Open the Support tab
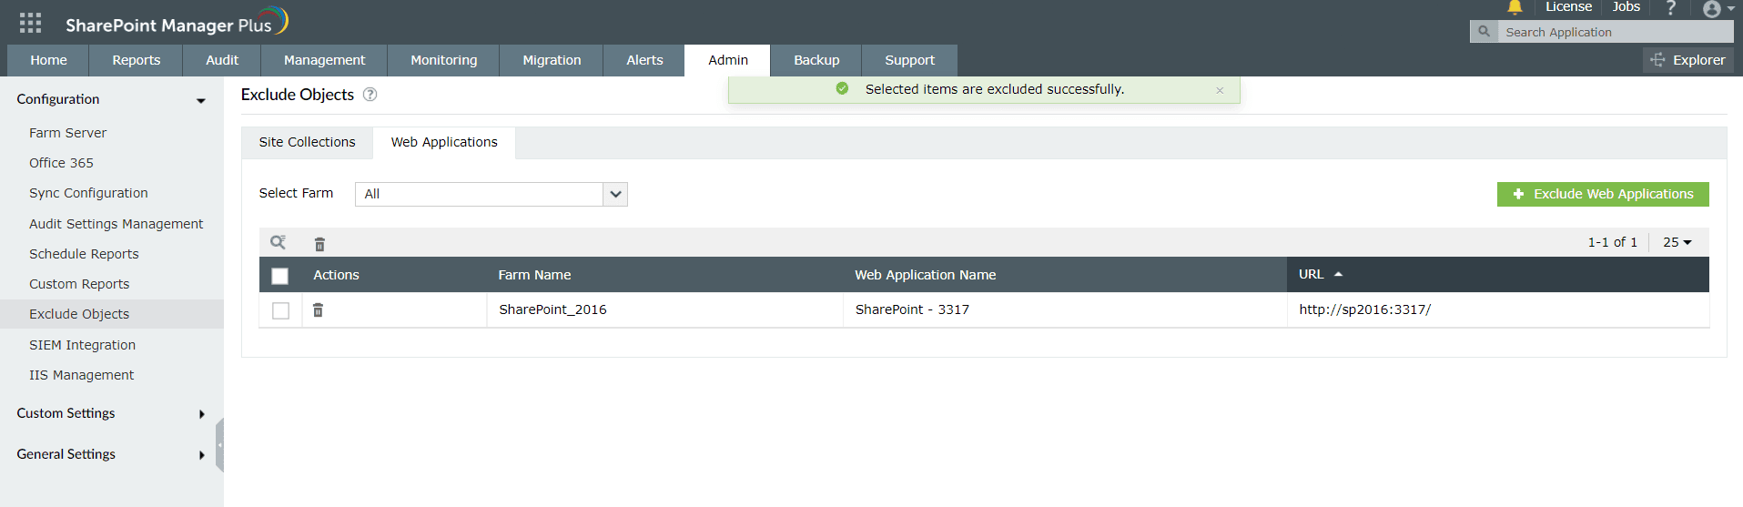 click(909, 60)
